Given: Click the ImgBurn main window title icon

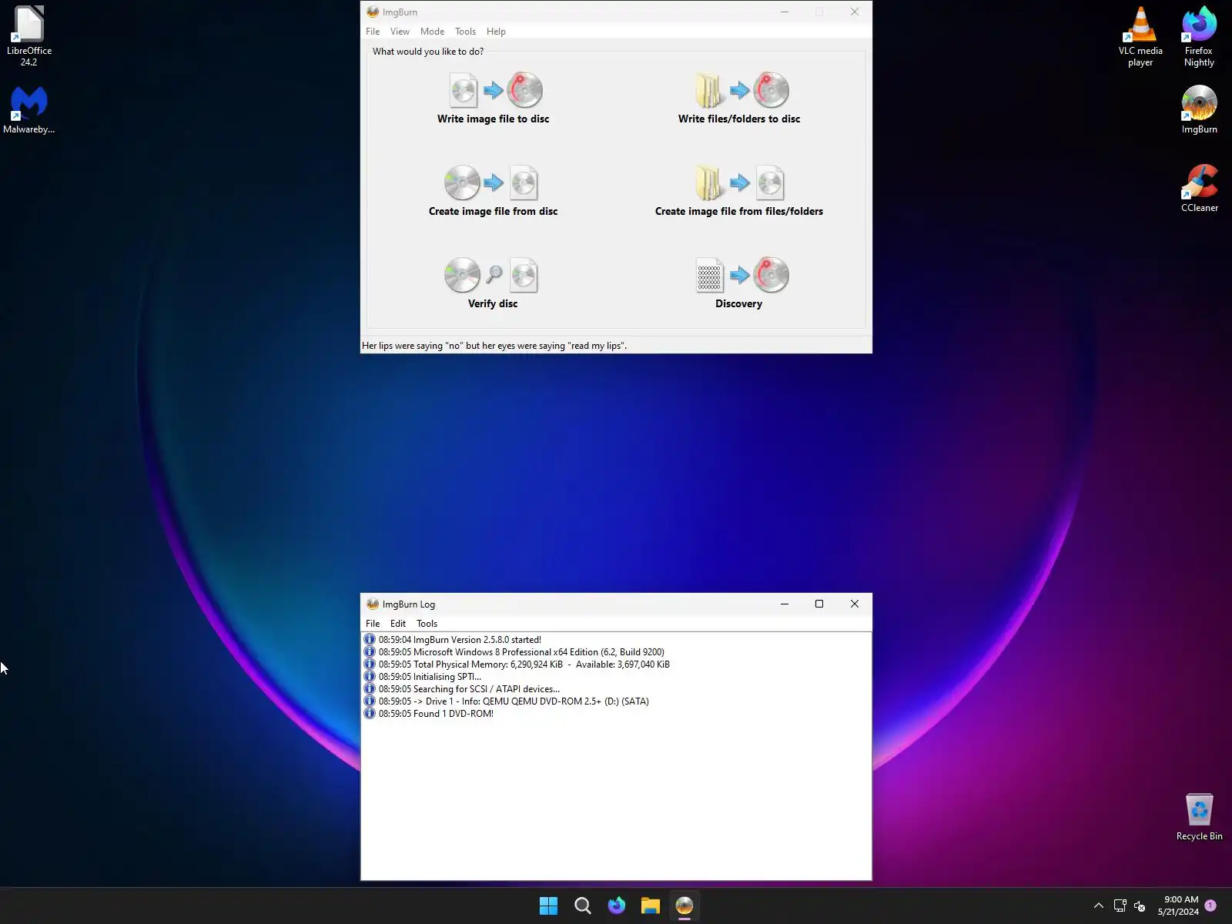Looking at the screenshot, I should click(373, 12).
